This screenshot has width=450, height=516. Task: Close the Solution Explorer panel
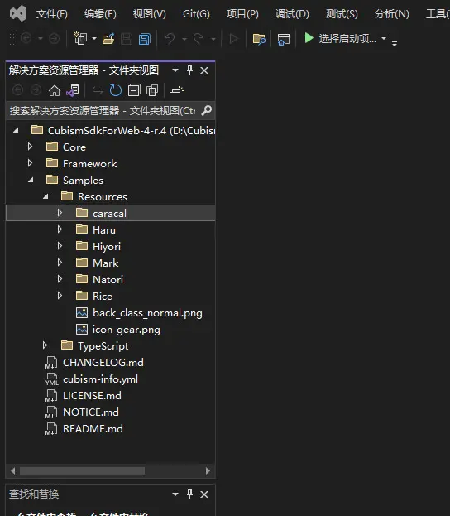[204, 70]
